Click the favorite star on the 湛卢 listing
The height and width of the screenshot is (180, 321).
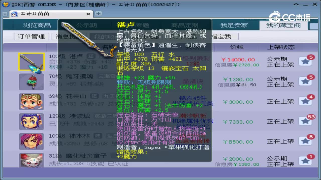tap(305, 61)
